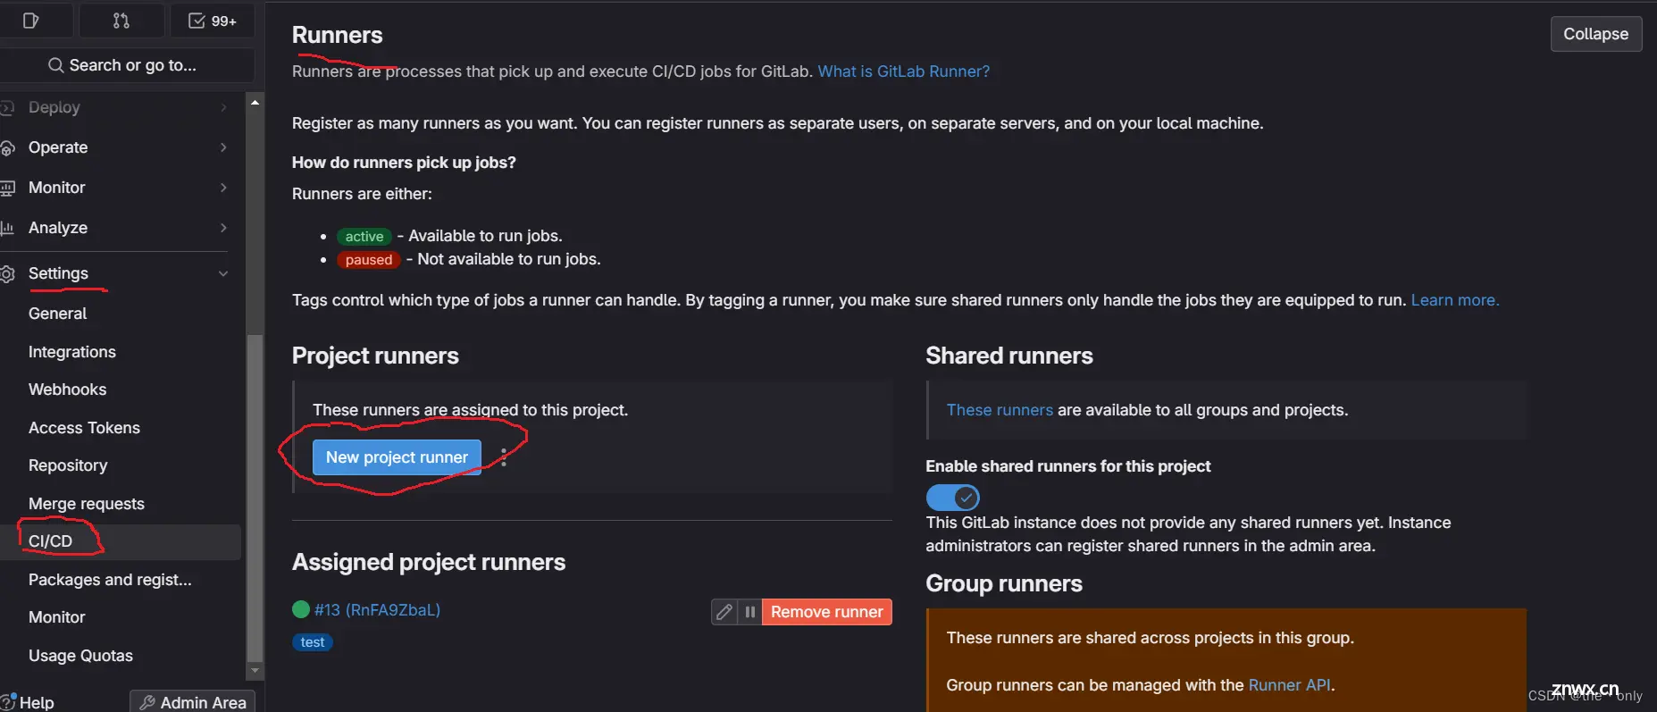1657x712 pixels.
Task: Click the Settings gear icon
Action: click(x=7, y=273)
